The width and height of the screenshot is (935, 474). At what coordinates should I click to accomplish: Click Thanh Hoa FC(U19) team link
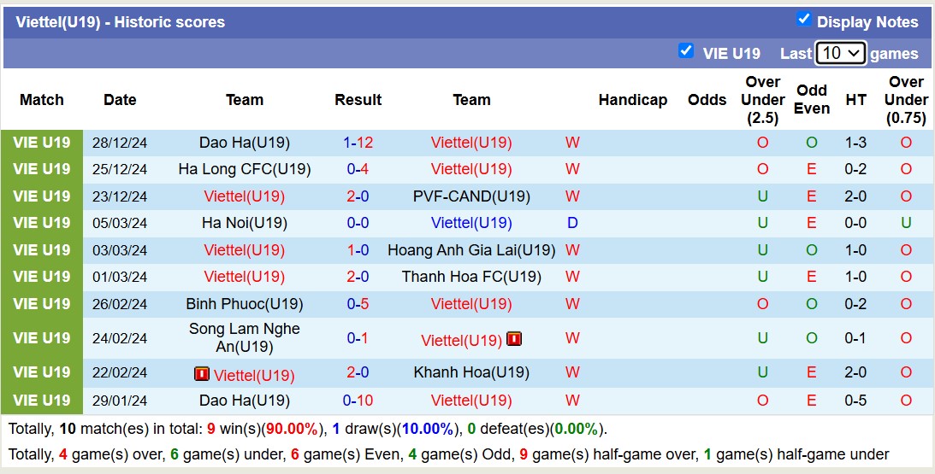471,277
